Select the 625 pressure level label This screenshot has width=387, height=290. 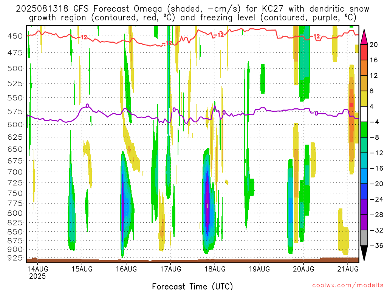[15, 137]
